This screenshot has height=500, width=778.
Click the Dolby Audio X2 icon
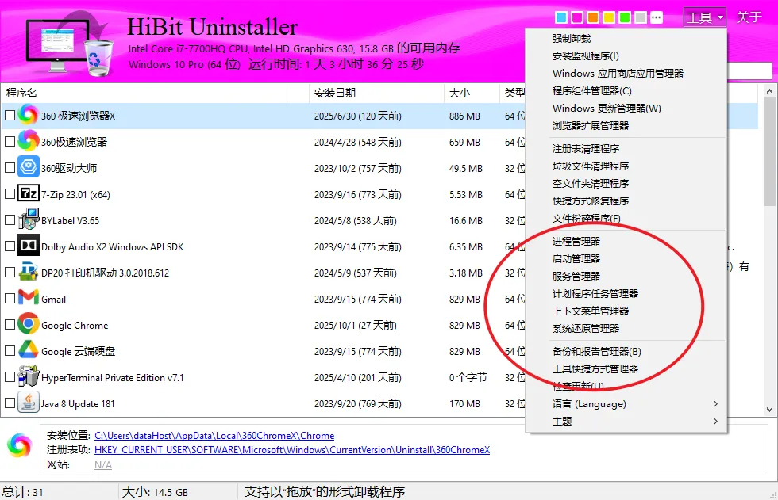[29, 245]
